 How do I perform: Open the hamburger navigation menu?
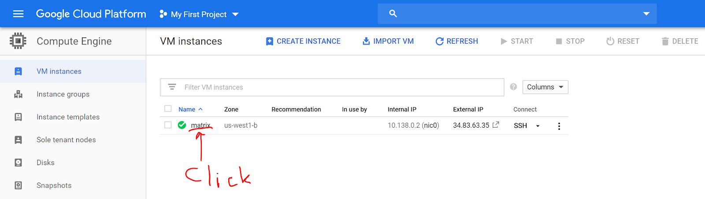[x=18, y=14]
